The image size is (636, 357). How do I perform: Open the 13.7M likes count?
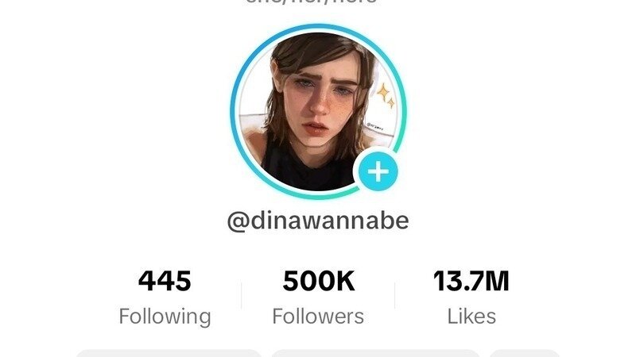[471, 281]
